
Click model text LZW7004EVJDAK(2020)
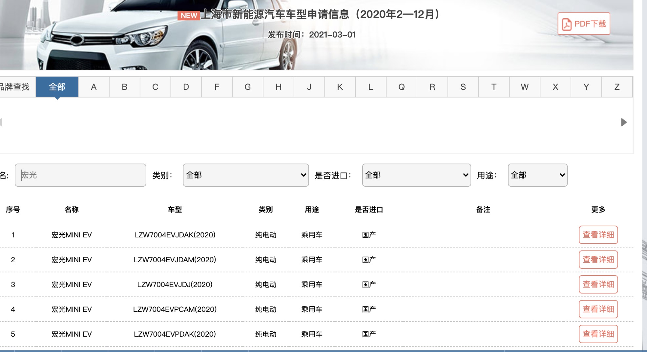pyautogui.click(x=175, y=235)
